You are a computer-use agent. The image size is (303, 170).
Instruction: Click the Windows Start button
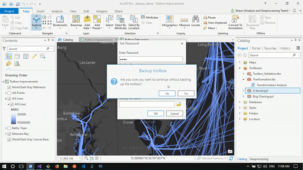4,166
